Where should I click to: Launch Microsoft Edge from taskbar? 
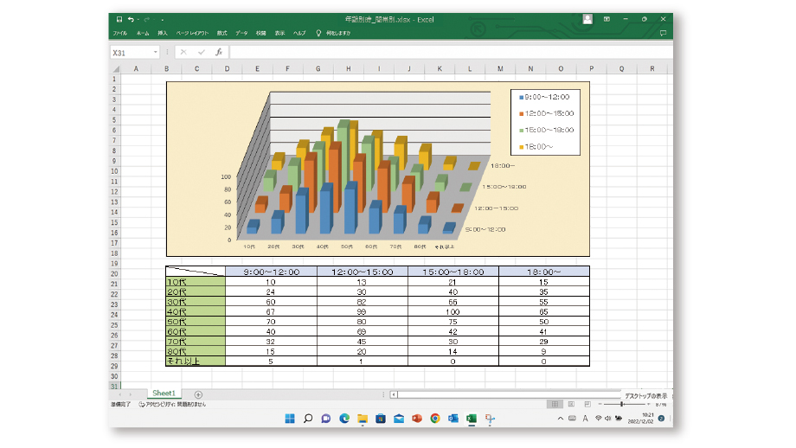tap(344, 419)
